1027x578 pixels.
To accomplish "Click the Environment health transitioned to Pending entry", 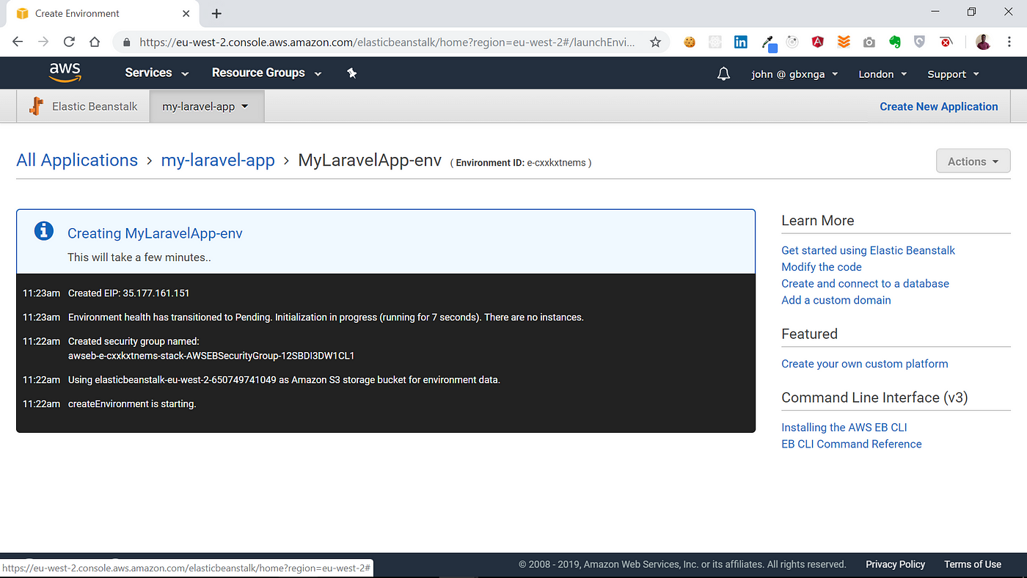I will [326, 317].
